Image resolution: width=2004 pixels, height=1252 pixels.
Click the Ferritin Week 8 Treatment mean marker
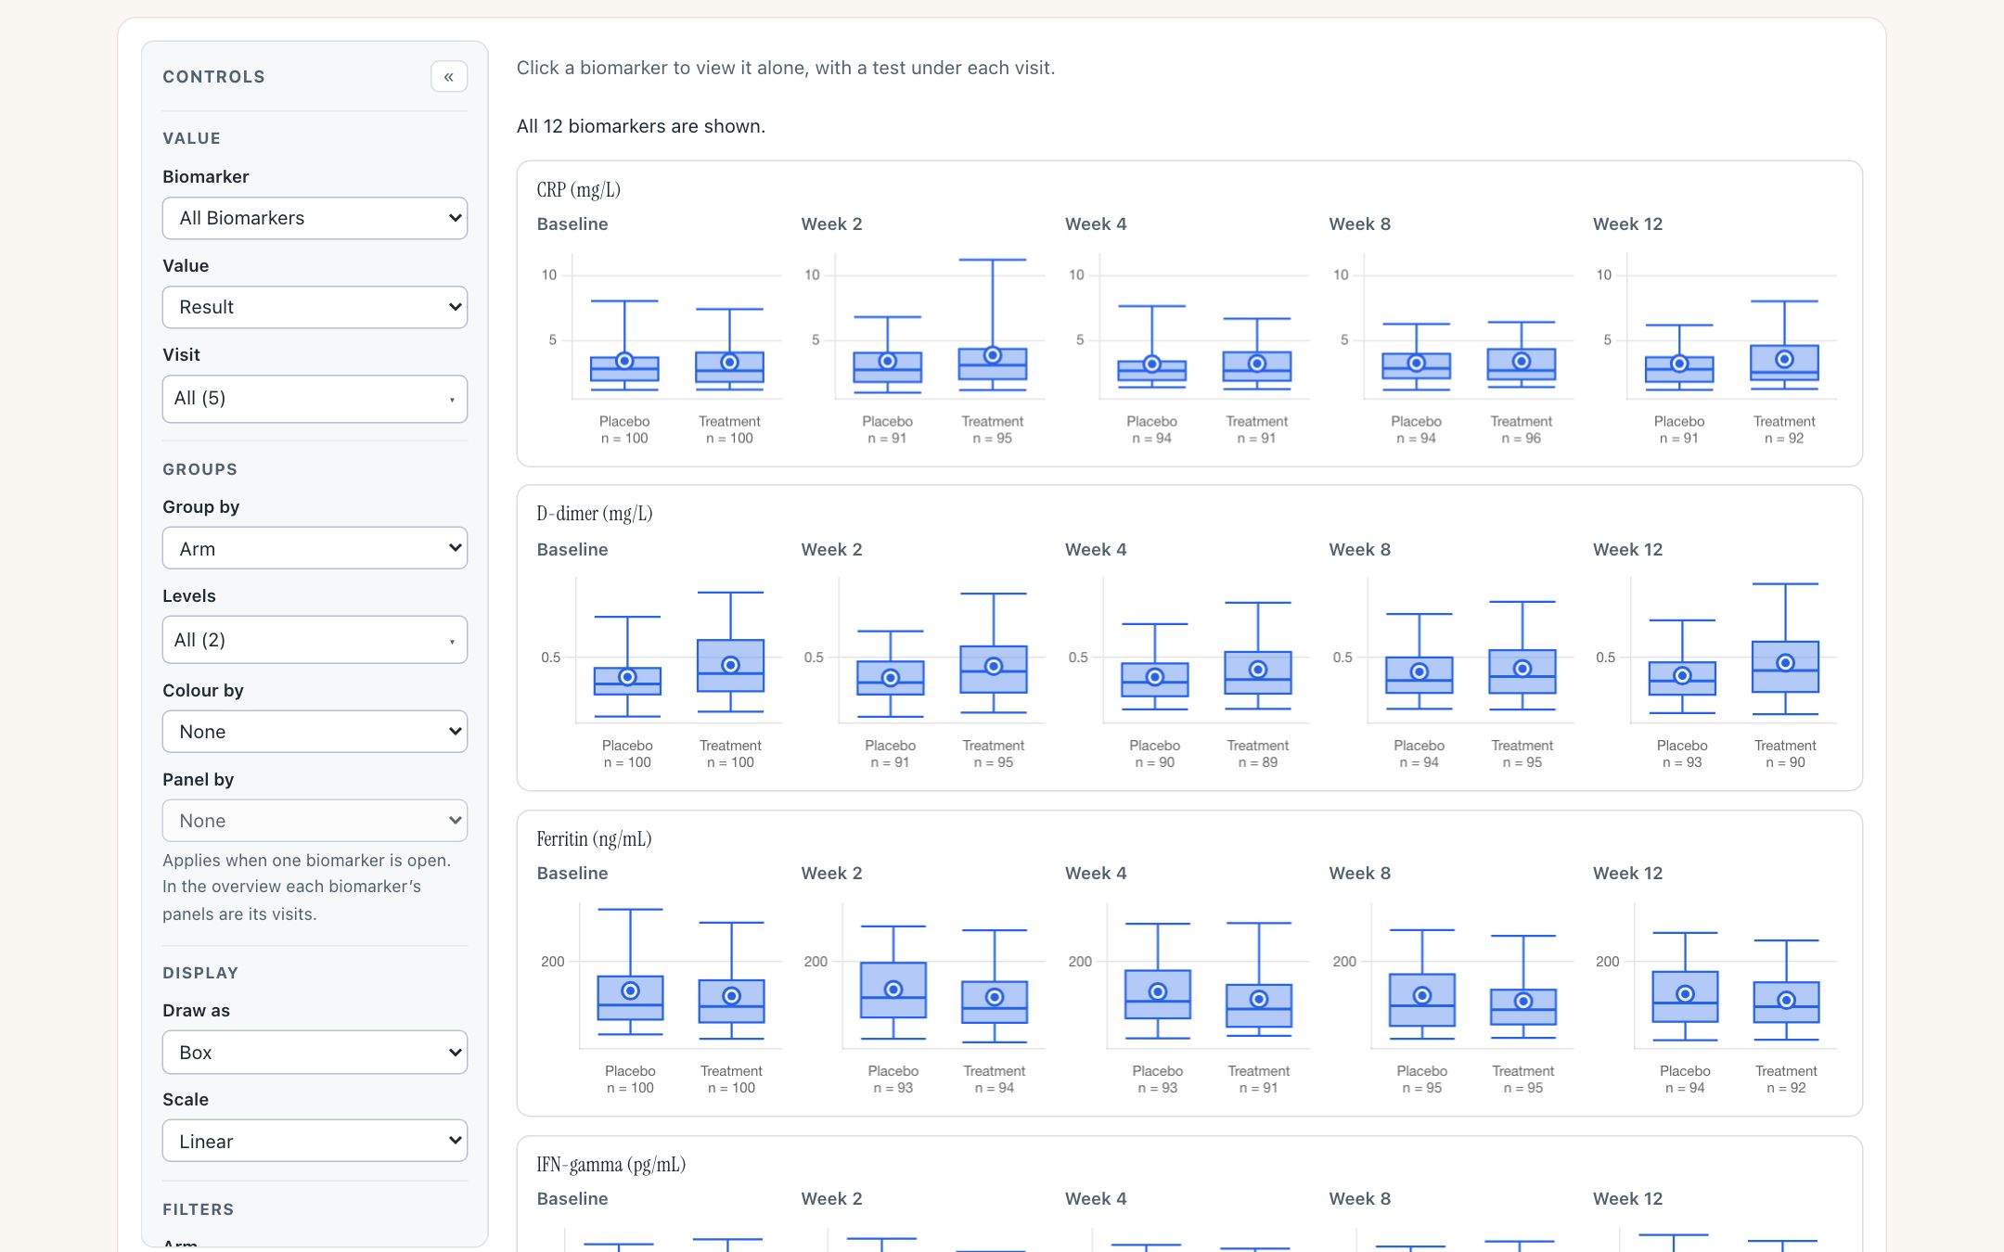[1523, 1001]
